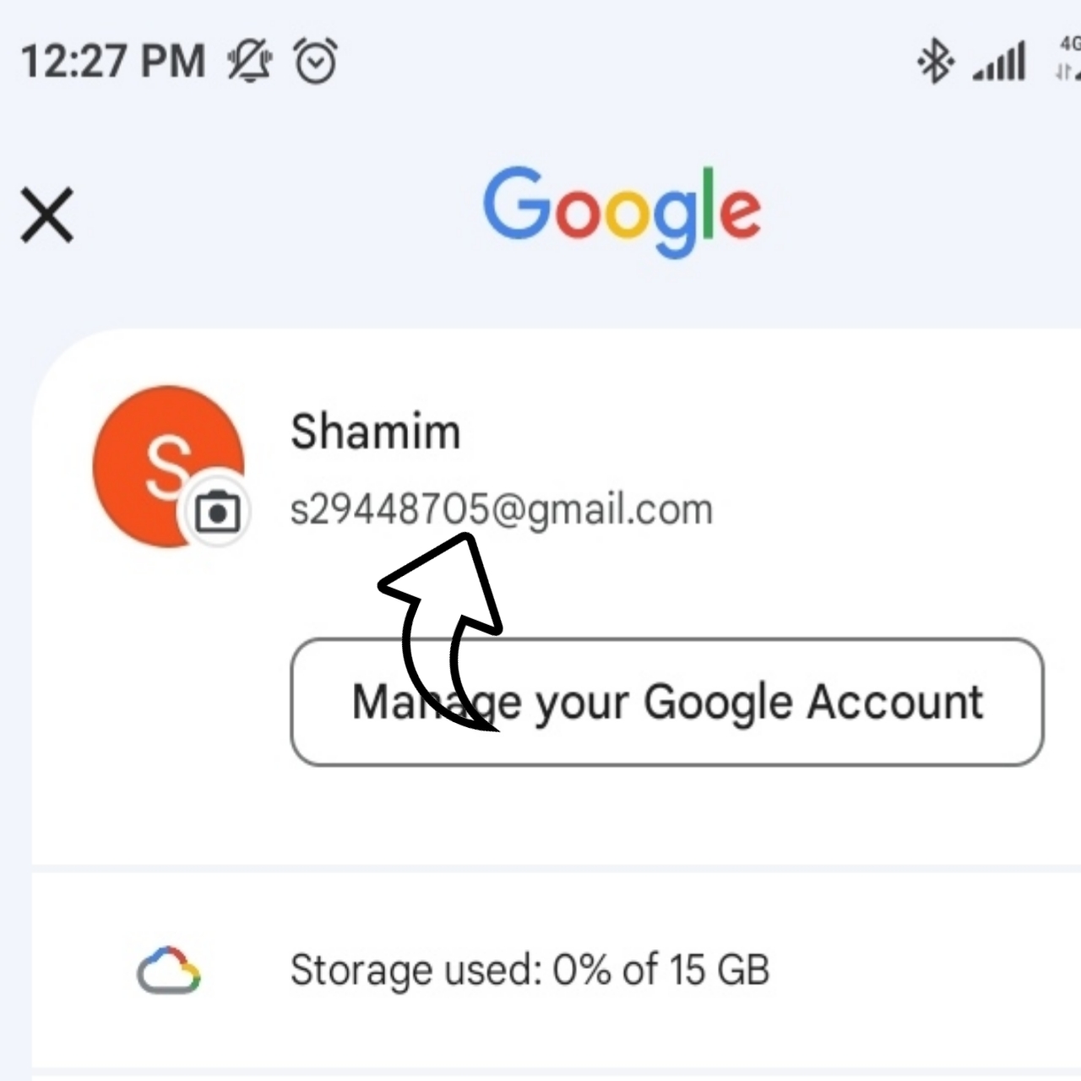Tap the Bluetooth status icon
Image resolution: width=1081 pixels, height=1081 pixels.
point(935,62)
